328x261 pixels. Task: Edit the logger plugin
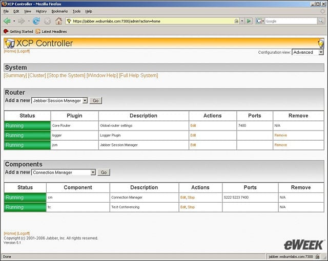[193, 135]
